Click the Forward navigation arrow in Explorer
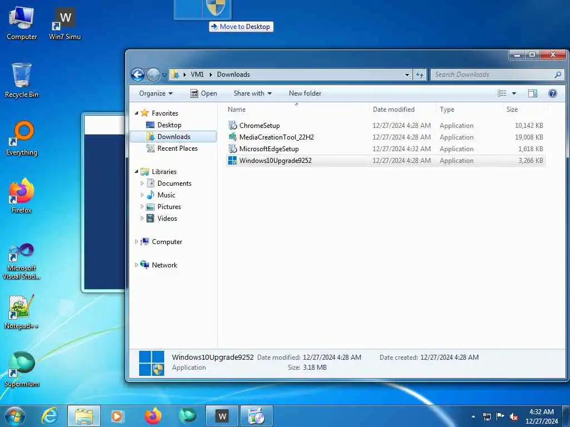The height and width of the screenshot is (427, 570). (x=153, y=75)
